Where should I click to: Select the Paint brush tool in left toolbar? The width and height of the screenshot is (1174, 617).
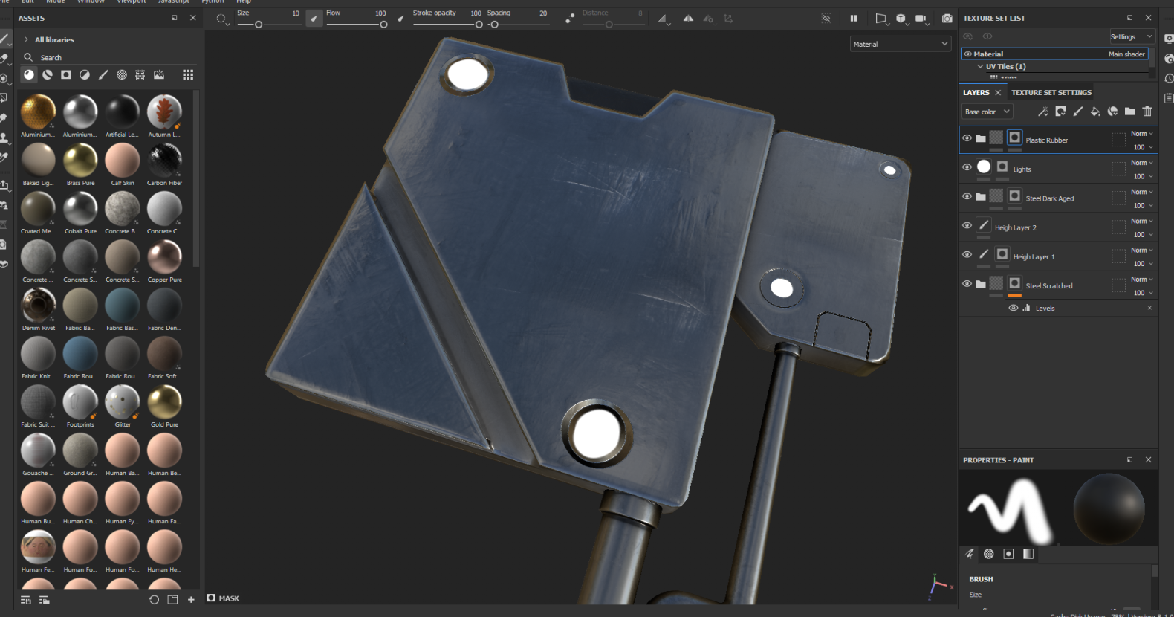4,39
